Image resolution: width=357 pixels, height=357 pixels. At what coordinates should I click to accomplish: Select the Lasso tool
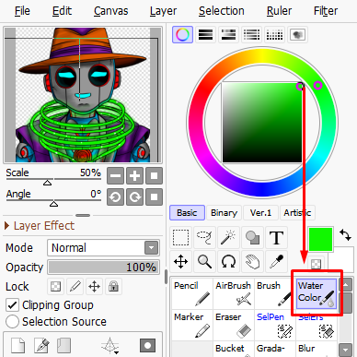tap(204, 238)
